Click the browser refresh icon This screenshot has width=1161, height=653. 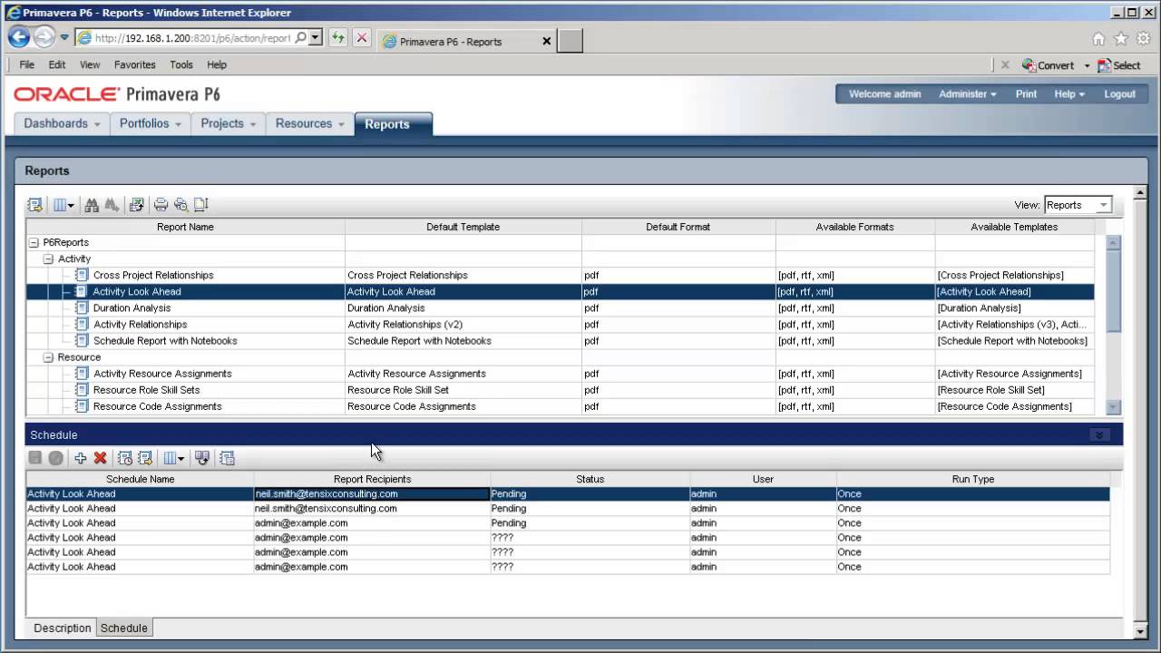pos(338,38)
